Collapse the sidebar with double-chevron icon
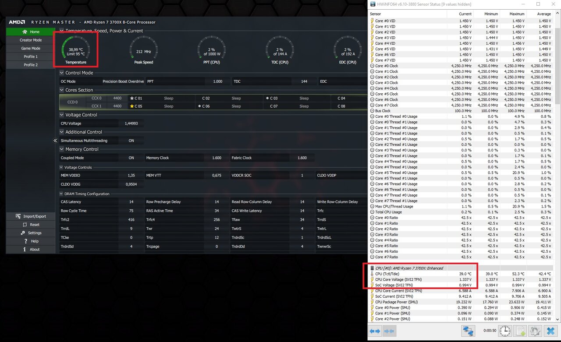 55,141
